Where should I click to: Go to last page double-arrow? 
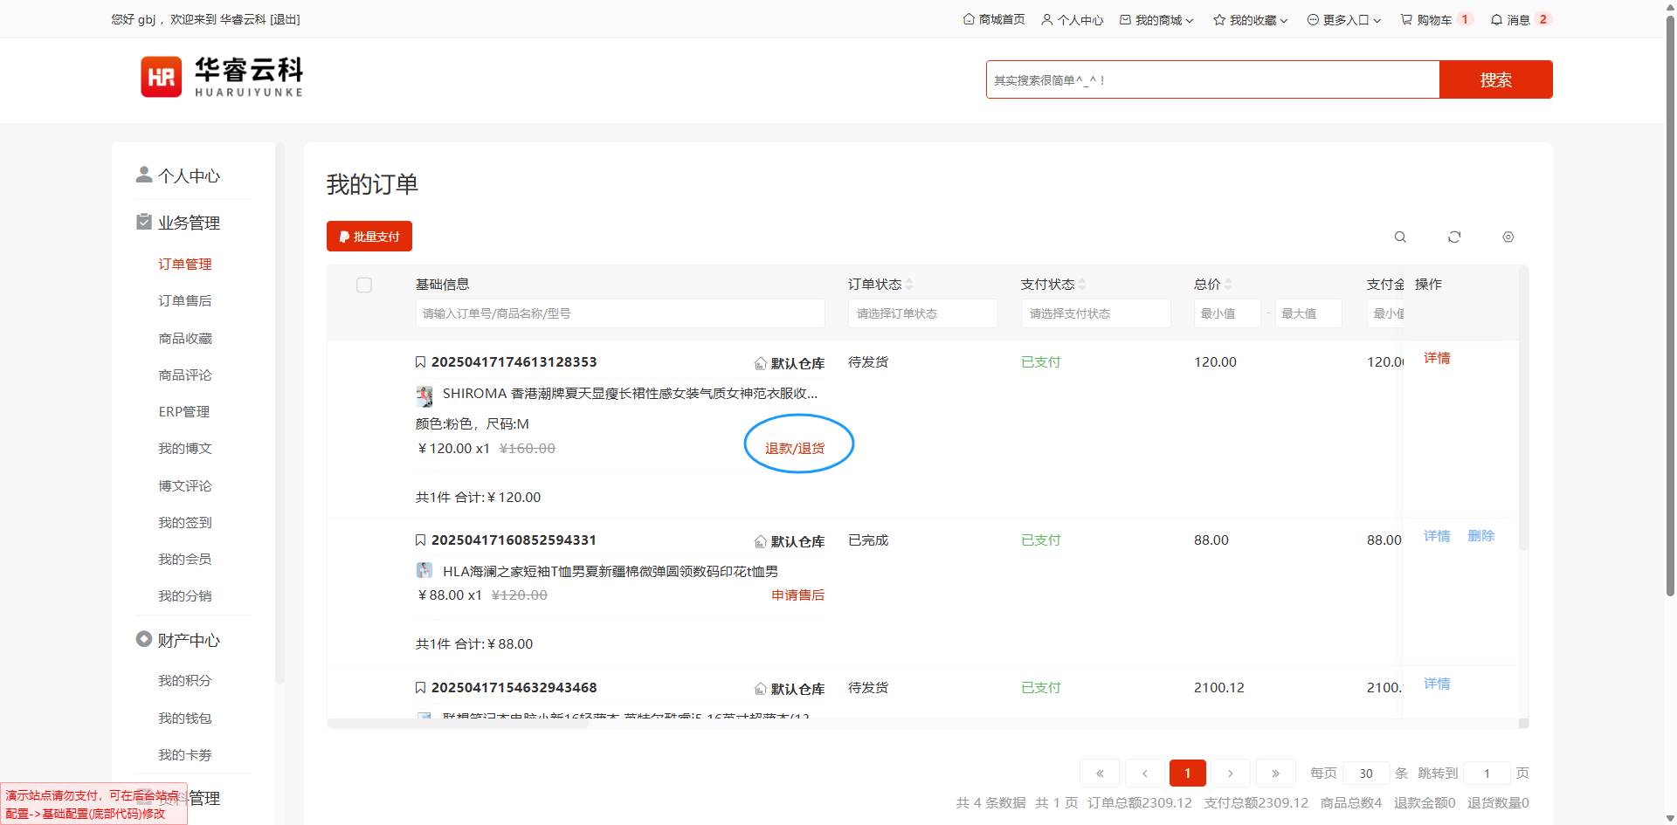coord(1275,773)
